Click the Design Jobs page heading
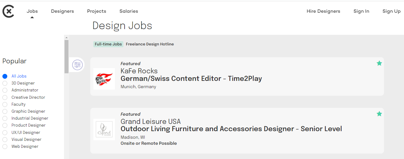This screenshot has height=159, width=404. click(122, 26)
